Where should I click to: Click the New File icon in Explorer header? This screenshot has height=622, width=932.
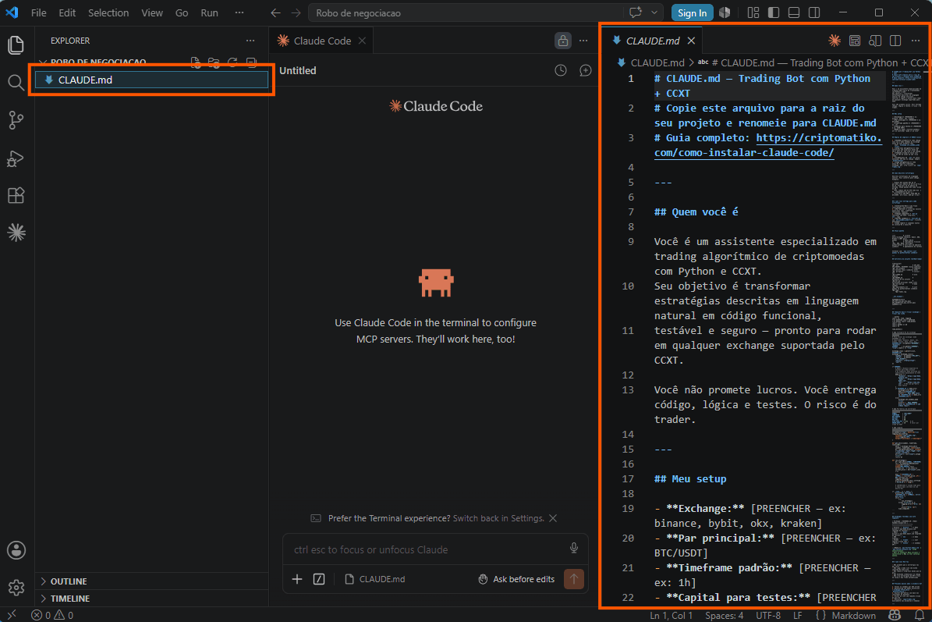[x=195, y=62]
